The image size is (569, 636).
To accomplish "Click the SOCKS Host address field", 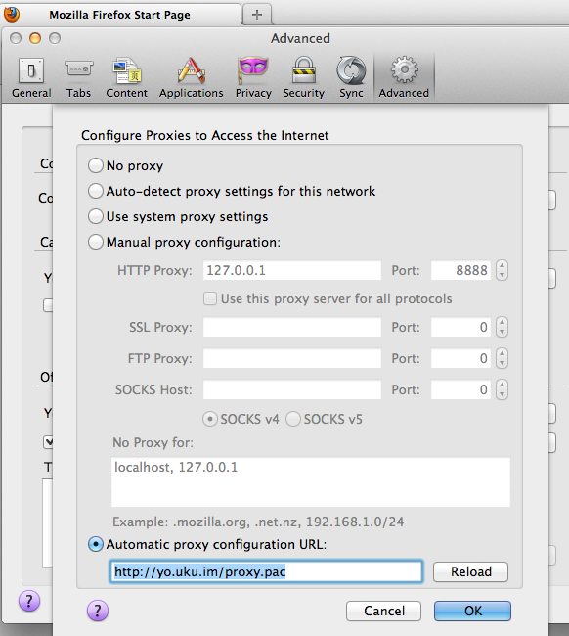I will point(292,389).
